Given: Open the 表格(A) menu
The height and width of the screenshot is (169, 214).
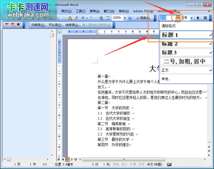Looking at the screenshot, I should (x=95, y=11).
